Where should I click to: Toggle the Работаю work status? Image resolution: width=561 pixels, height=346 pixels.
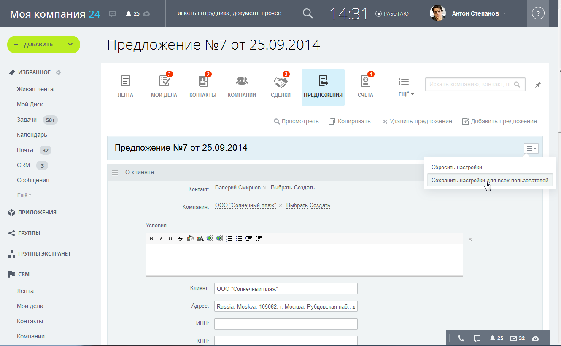pyautogui.click(x=392, y=13)
